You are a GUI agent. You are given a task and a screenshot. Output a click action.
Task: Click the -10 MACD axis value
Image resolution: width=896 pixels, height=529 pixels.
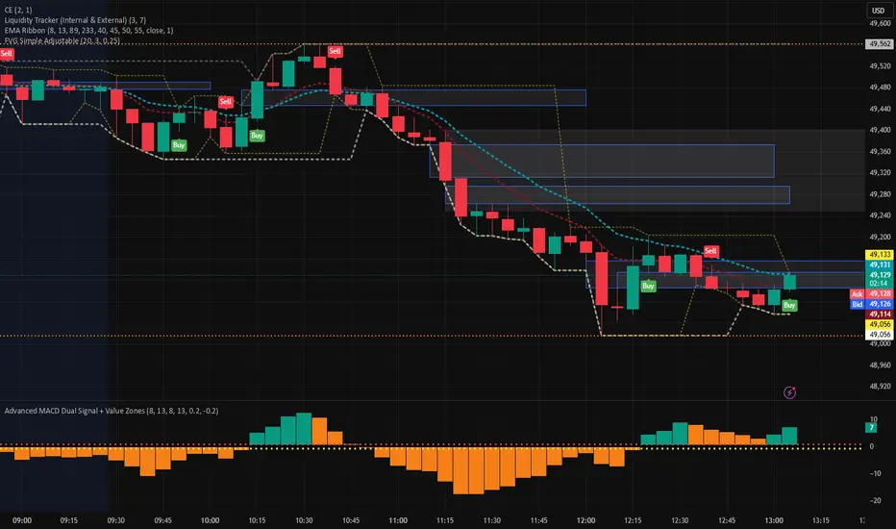point(874,473)
